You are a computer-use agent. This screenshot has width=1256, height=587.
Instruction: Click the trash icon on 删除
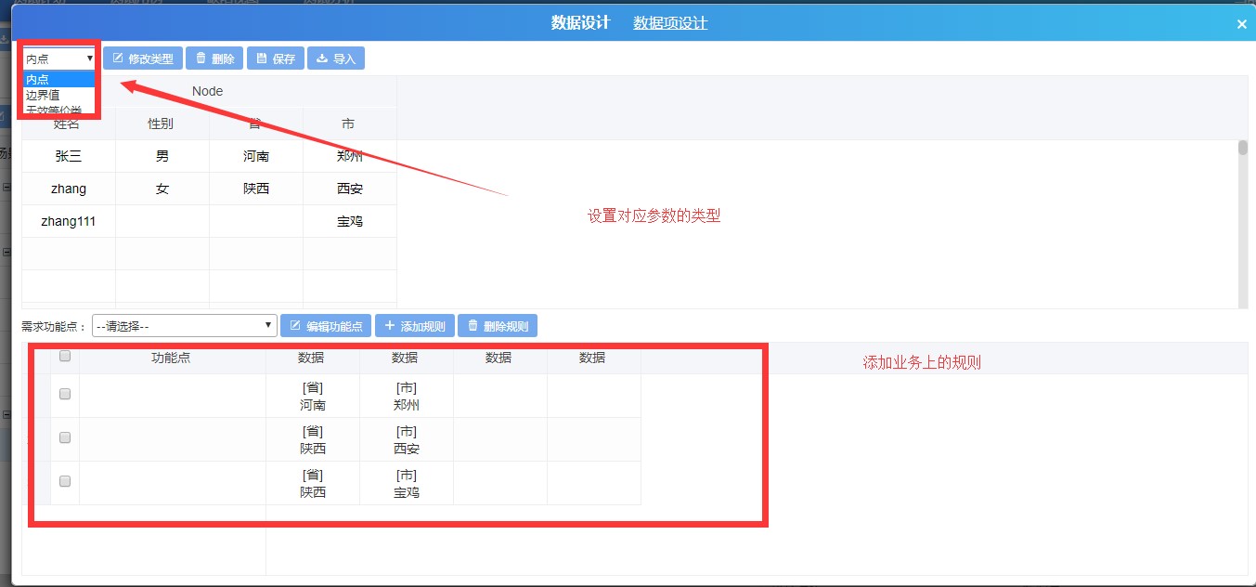click(x=201, y=59)
